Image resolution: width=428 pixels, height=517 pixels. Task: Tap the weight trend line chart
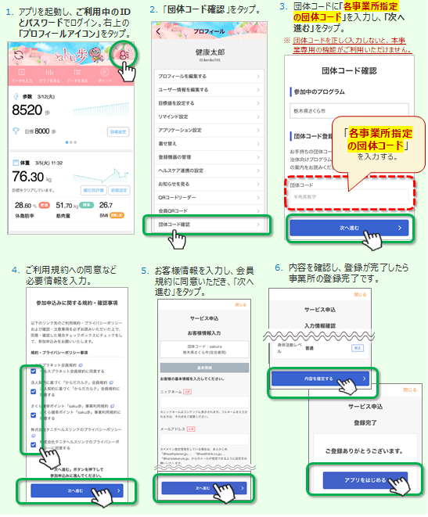(x=101, y=175)
